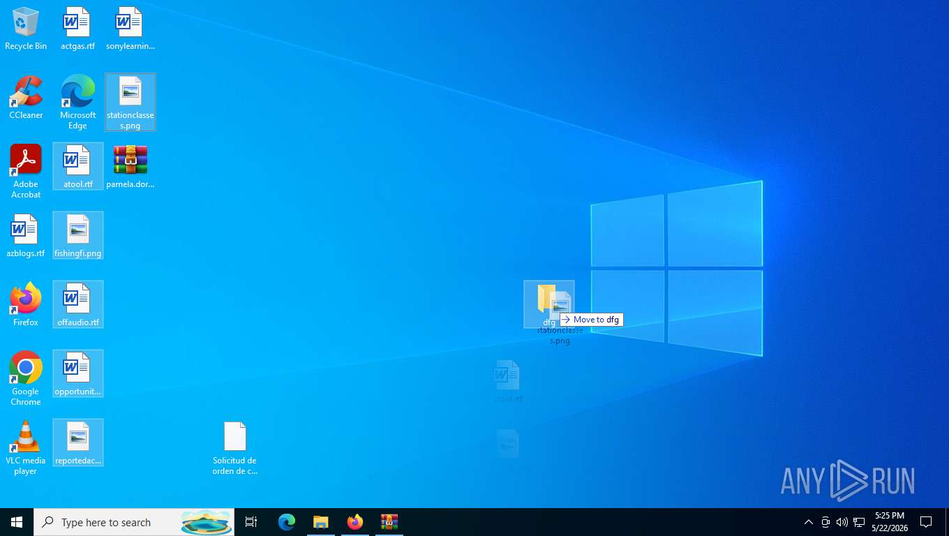Click the taskbar search box
Viewport: 949px width, 536px height.
(x=134, y=522)
